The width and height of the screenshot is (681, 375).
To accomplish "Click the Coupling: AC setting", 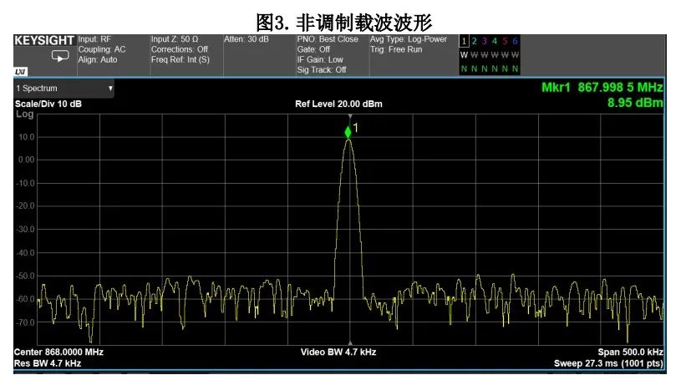I will click(x=102, y=49).
